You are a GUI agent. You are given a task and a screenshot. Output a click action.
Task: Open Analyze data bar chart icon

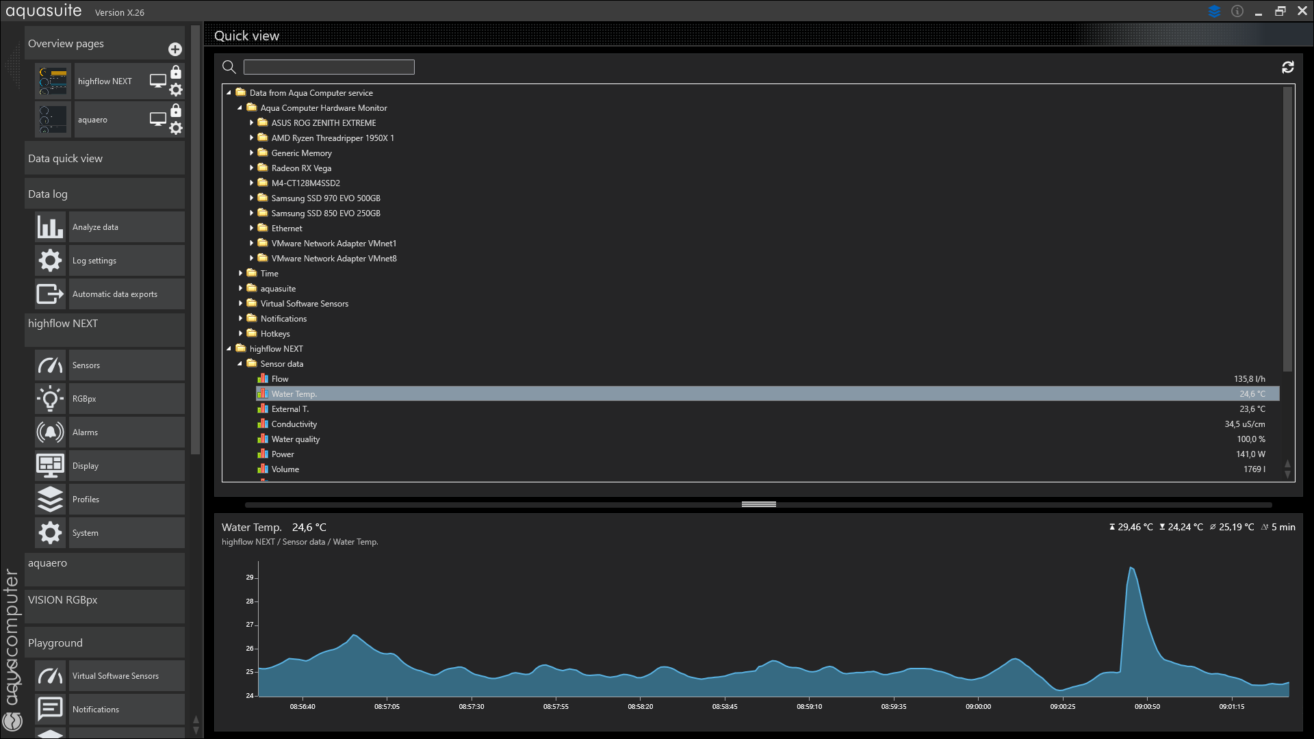pos(50,226)
